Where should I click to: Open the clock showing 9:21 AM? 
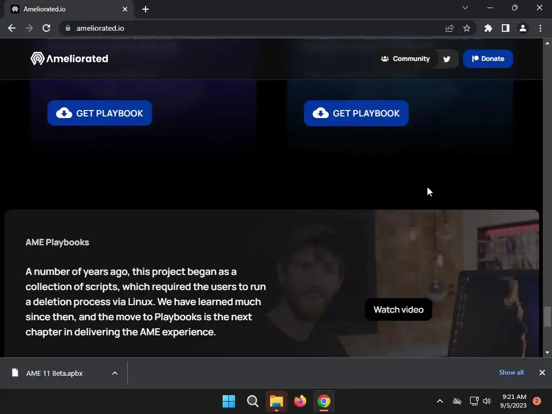point(513,401)
